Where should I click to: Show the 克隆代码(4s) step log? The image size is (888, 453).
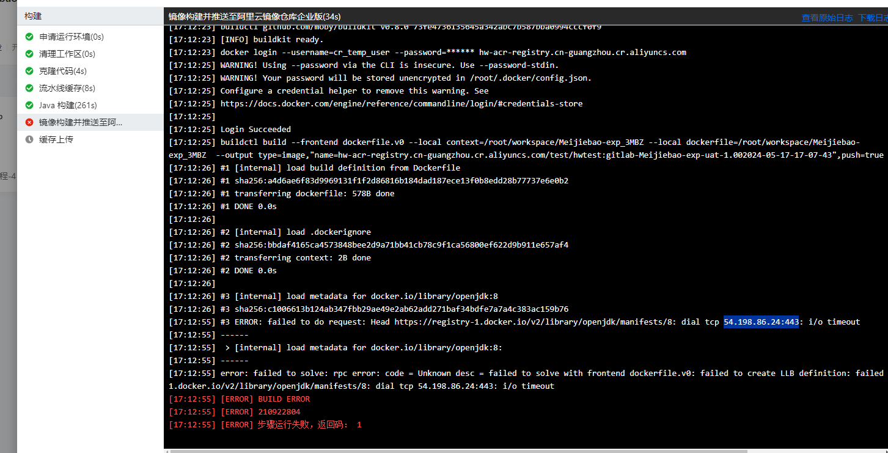[63, 72]
